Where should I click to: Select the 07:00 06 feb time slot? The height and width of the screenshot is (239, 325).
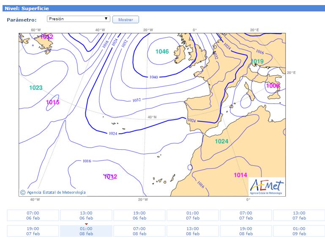tap(33, 215)
